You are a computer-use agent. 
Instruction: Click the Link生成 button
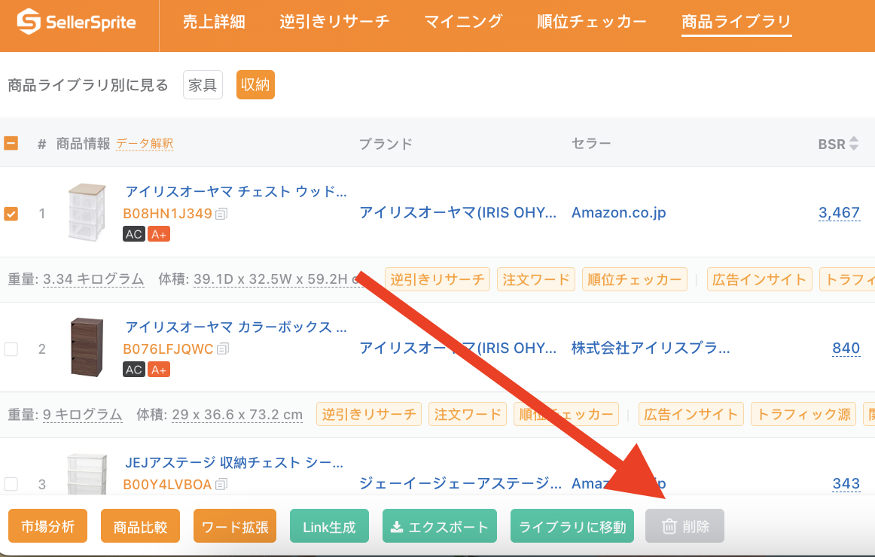[x=329, y=526]
